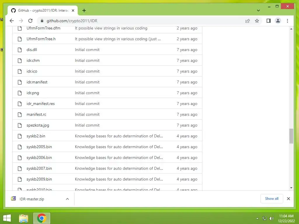Open UfrmFormTree.dfm commit message link
The image size is (299, 224).
pos(111,28)
